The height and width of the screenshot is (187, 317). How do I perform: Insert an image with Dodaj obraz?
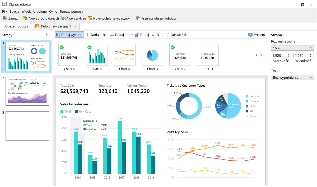pos(122,35)
